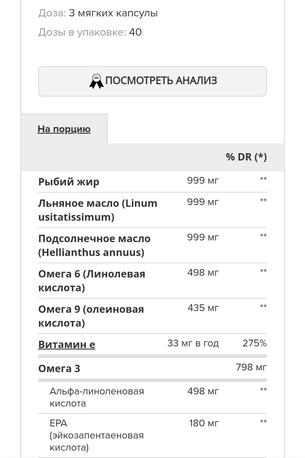Viewport: 305px width, 458px height.
Task: Click the 180 мг EPA amount
Action: click(204, 423)
